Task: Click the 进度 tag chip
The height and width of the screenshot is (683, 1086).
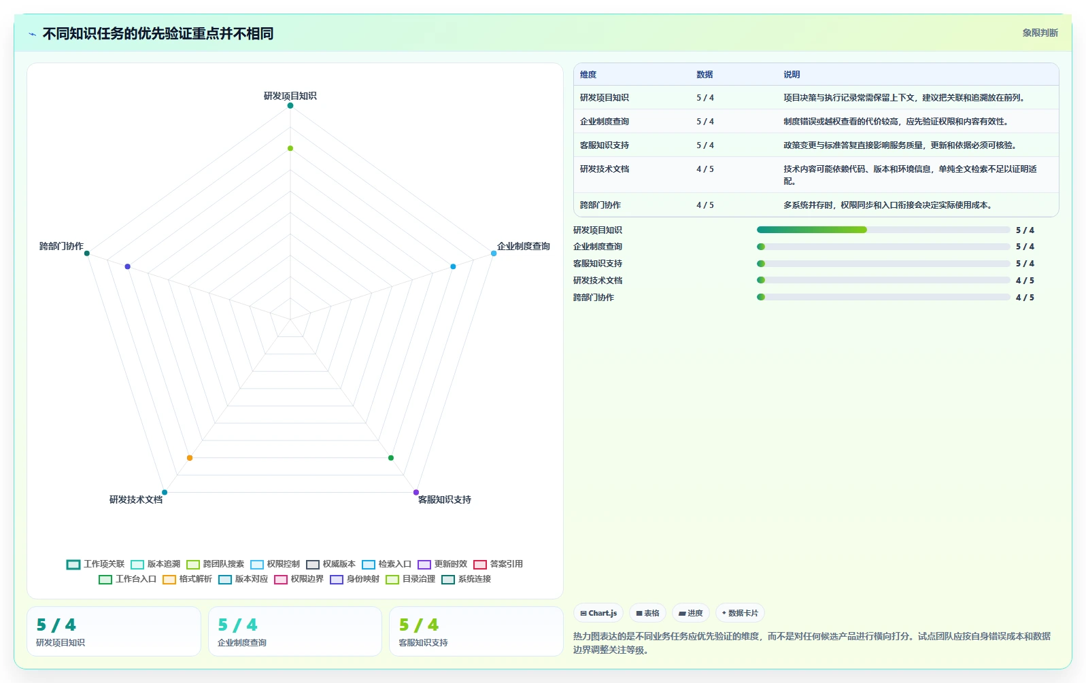Action: click(691, 613)
